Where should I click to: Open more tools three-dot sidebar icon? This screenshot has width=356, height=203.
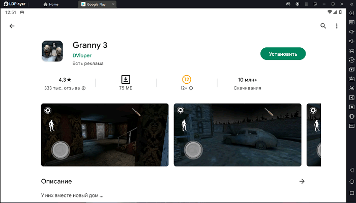click(x=352, y=126)
